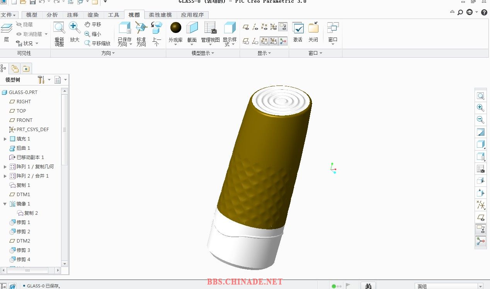This screenshot has height=289, width=490.
Task: Click zoom out magnifier in right toolbar
Action: [480, 120]
